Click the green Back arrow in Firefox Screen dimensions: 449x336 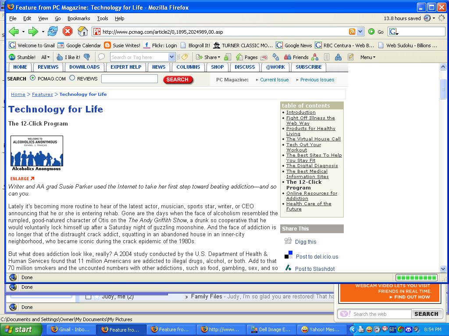tap(14, 31)
